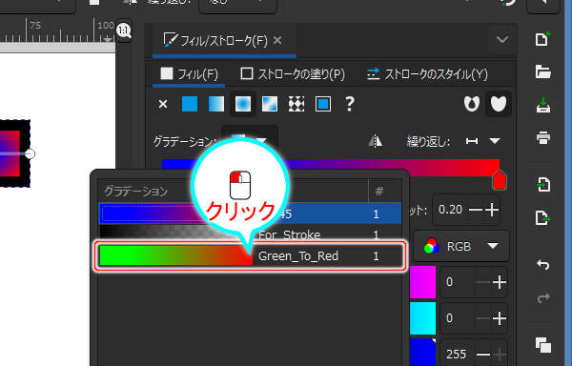Open the 繰り返し repeat mode dropdown

pos(483,141)
